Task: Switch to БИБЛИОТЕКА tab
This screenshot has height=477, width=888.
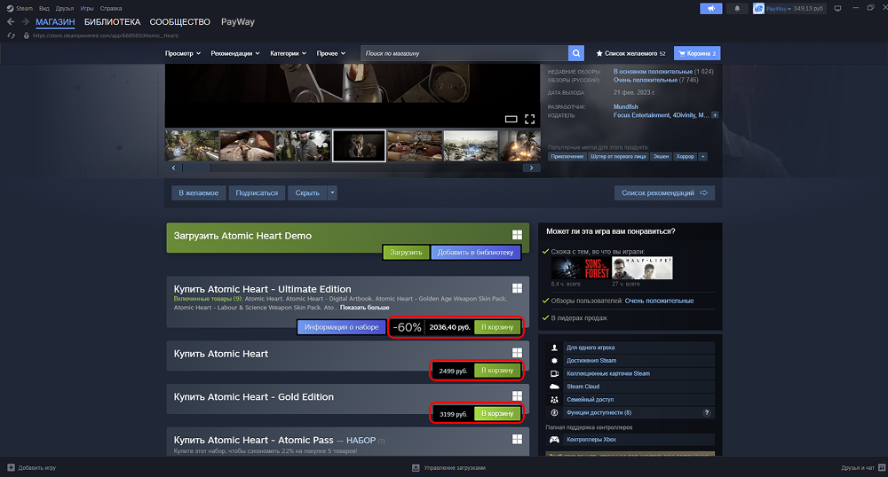Action: pos(112,22)
